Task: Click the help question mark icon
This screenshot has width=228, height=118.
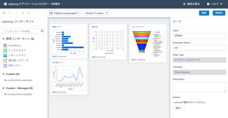Action: [208, 4]
